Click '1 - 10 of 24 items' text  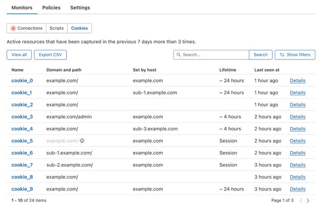pyautogui.click(x=29, y=200)
